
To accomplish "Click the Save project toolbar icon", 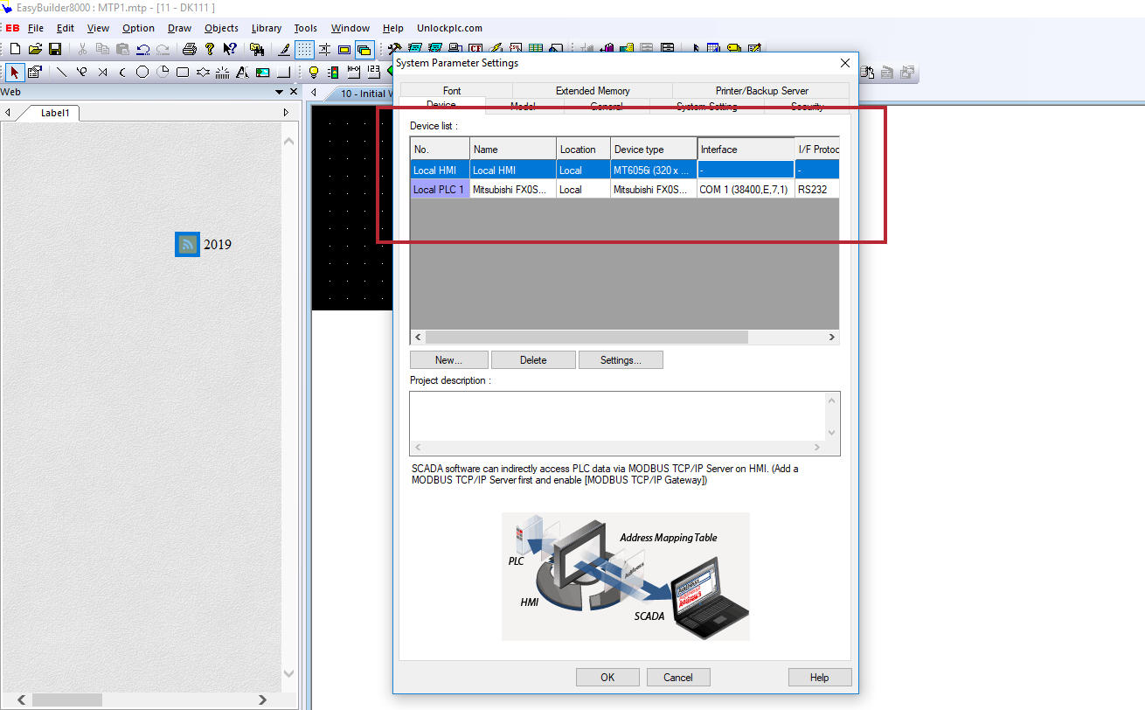I will [55, 49].
